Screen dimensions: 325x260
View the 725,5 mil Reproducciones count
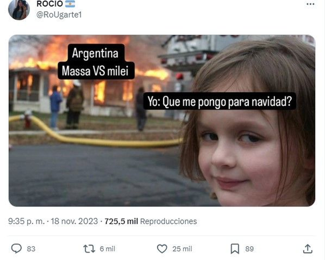pos(151,221)
